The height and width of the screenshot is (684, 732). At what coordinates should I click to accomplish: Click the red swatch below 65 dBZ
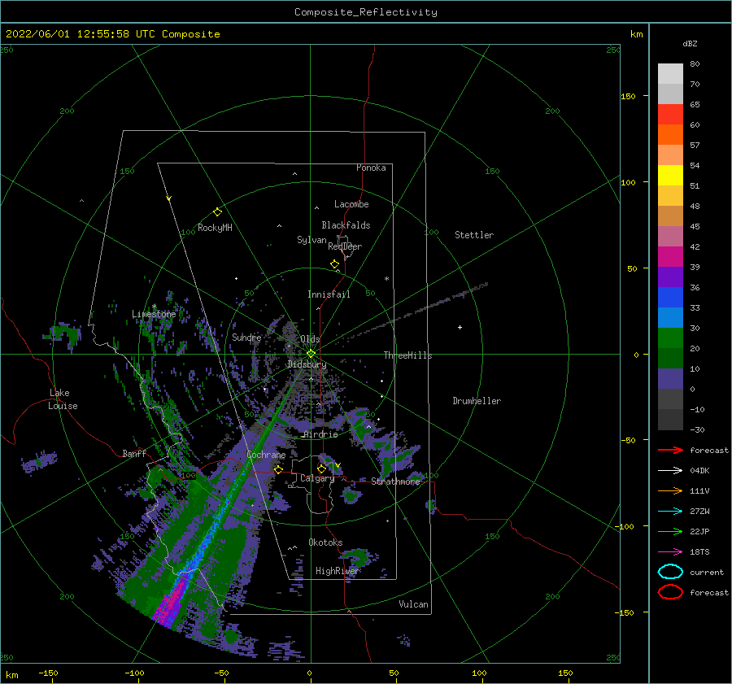(x=670, y=114)
